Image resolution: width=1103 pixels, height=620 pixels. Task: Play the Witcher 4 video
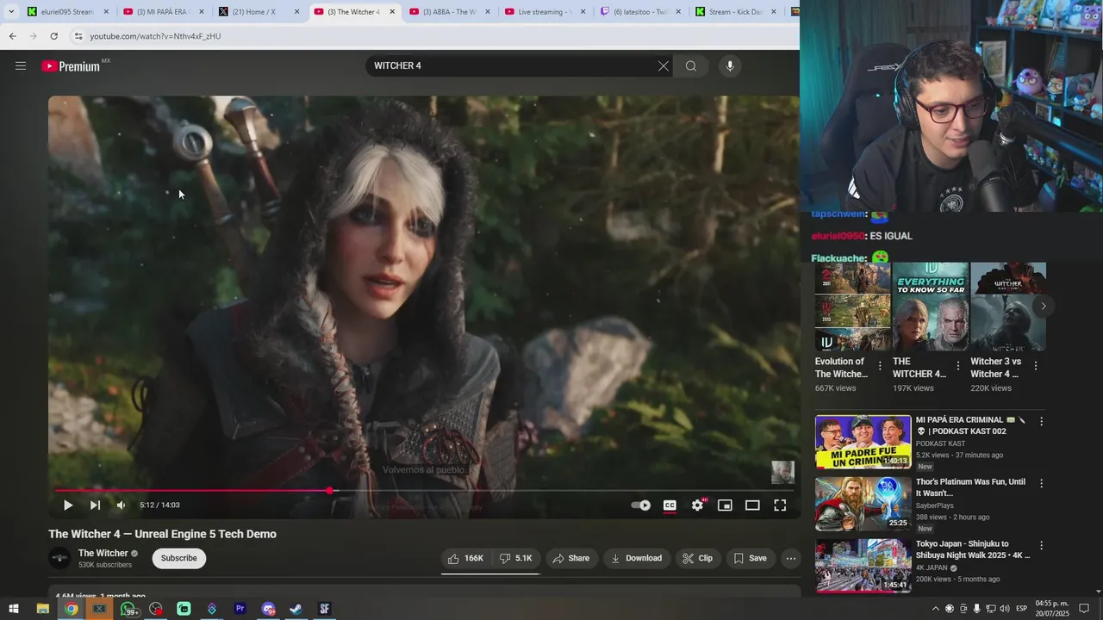68,505
